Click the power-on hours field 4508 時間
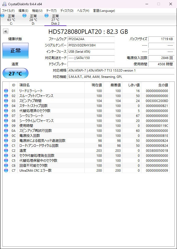The image size is (177, 249). coord(162,64)
